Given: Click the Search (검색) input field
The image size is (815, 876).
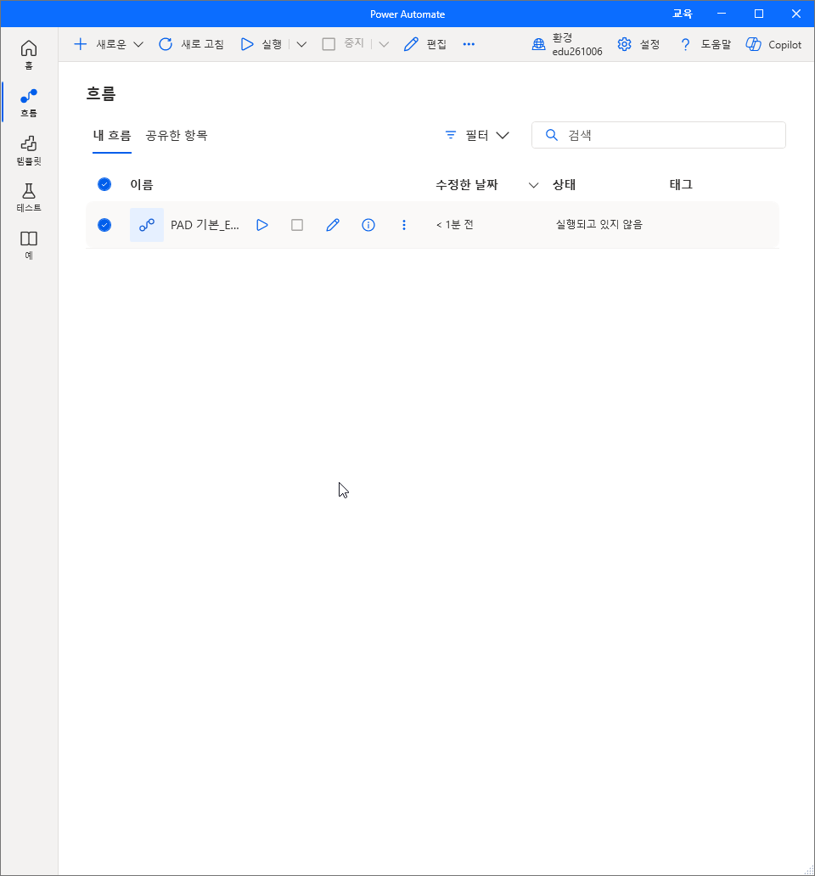Looking at the screenshot, I should click(x=659, y=135).
